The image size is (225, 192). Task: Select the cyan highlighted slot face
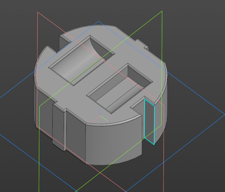click(149, 122)
